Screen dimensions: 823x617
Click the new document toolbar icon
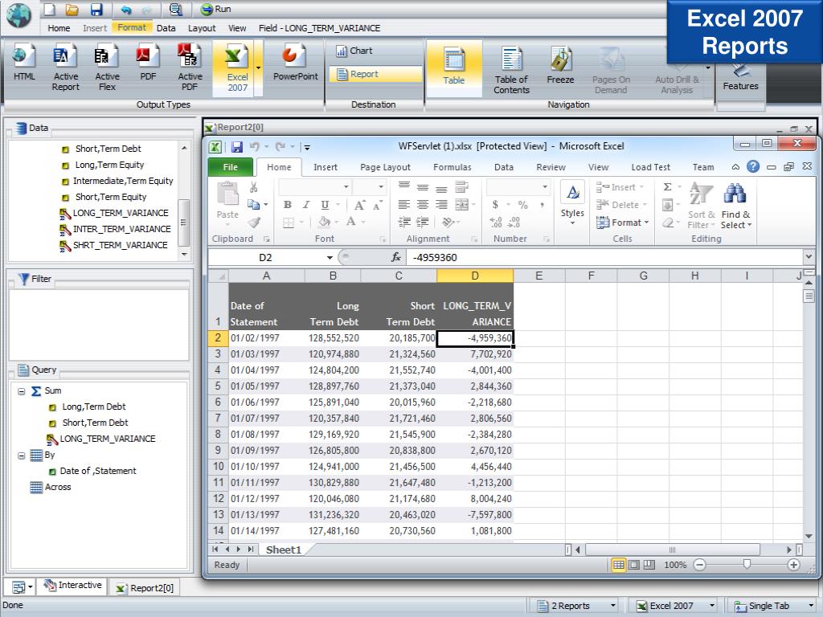pos(49,9)
